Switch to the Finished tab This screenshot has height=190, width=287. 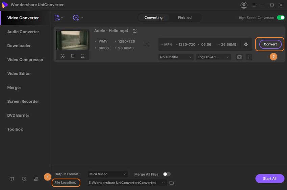click(x=185, y=18)
